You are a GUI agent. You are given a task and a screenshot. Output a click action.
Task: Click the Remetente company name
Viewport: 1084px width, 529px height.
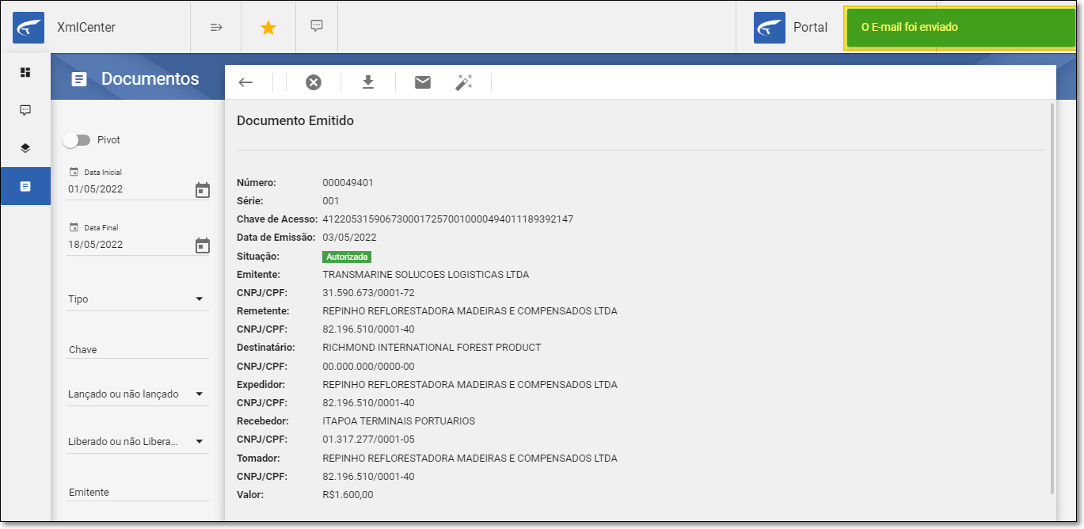click(x=470, y=311)
